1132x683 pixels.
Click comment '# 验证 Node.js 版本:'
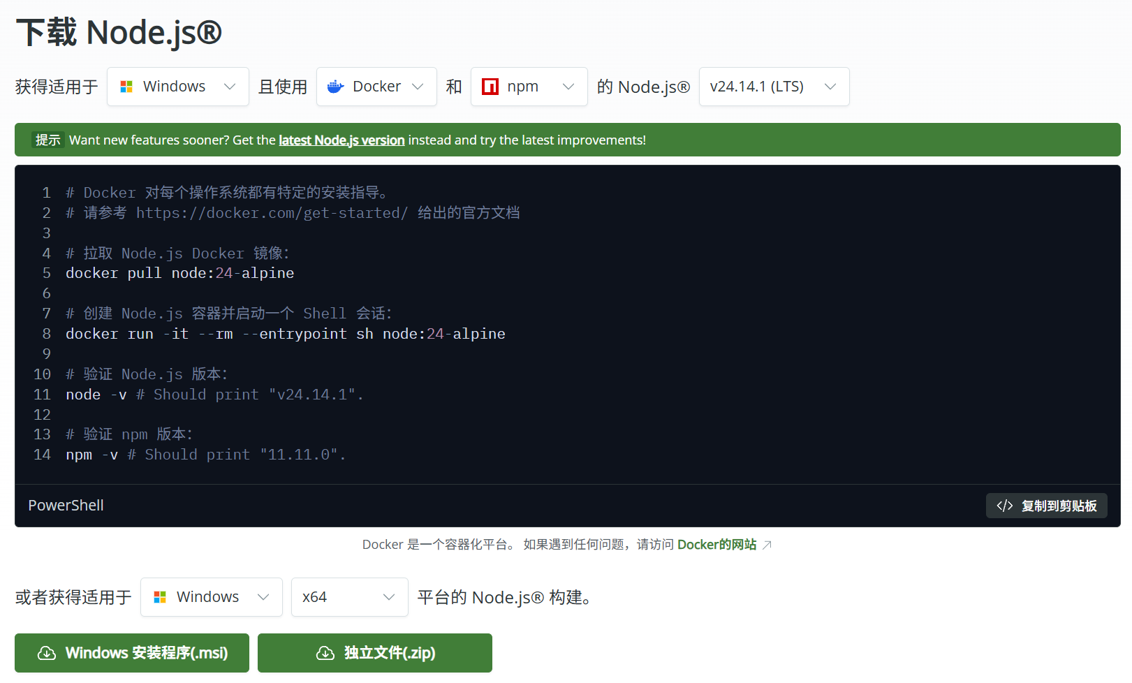click(147, 374)
